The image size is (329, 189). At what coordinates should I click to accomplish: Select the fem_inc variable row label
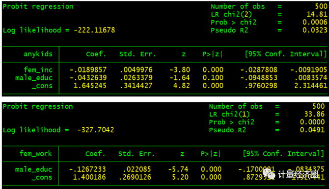tap(38, 70)
